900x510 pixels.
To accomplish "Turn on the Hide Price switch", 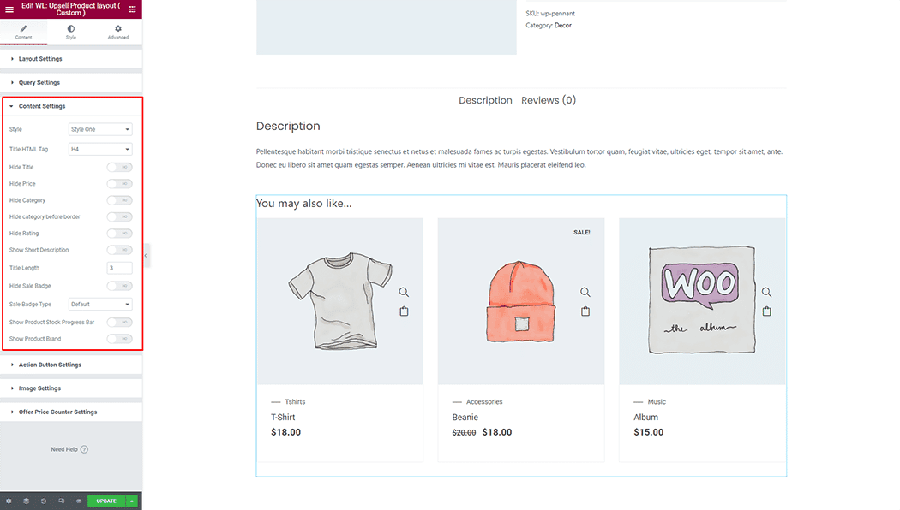I will pos(119,183).
